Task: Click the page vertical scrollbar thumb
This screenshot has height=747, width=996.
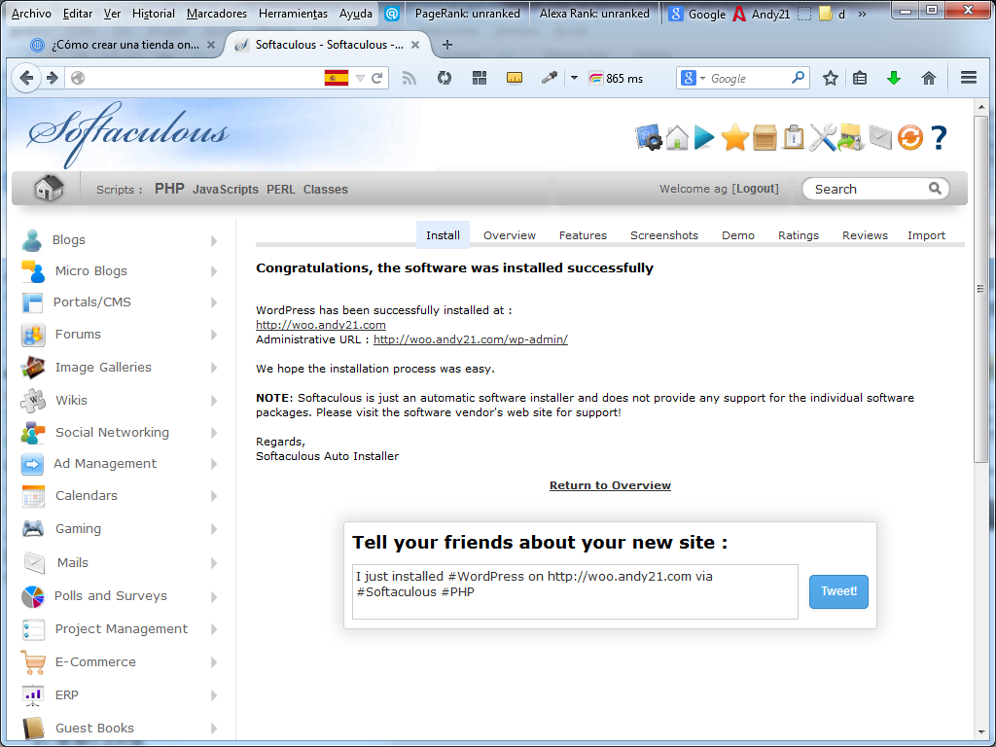Action: click(981, 290)
